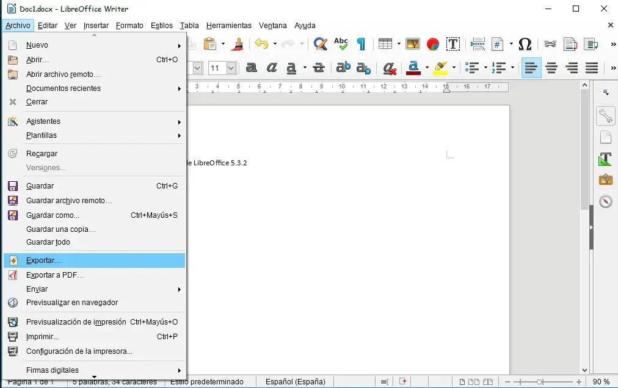Click the insert footnote icon
This screenshot has width=618, height=388.
570,44
